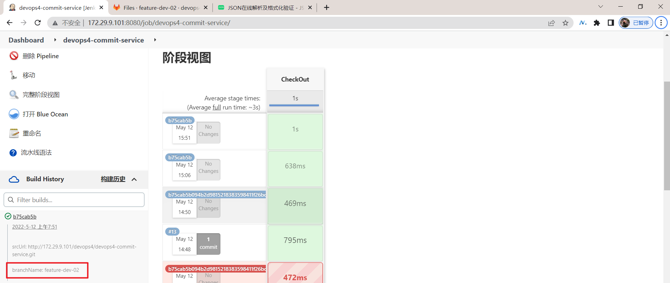670x283 pixels.
Task: Collapse the Build History chevron
Action: point(134,179)
